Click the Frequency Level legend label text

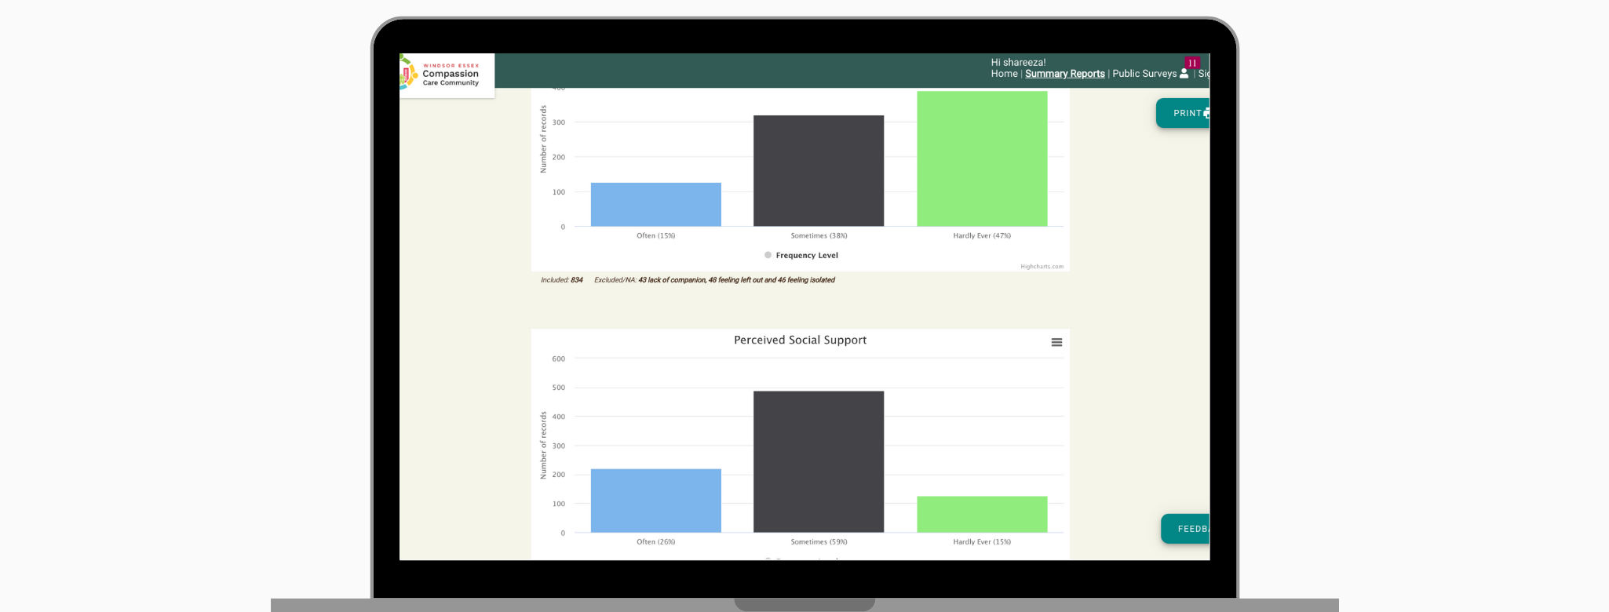[807, 255]
